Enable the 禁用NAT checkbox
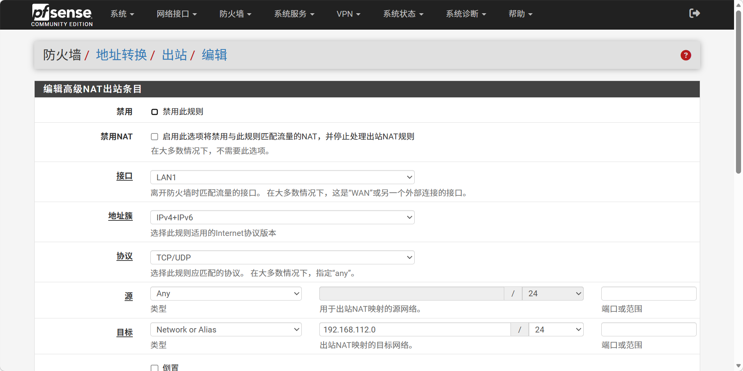Screen dimensions: 743x371 155,137
